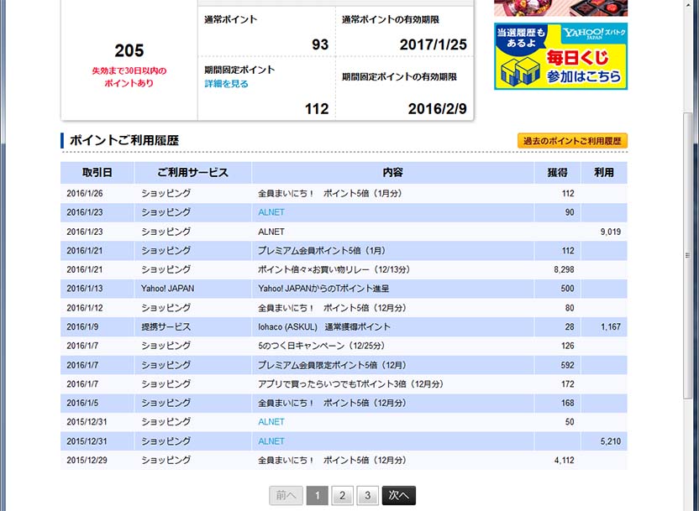The width and height of the screenshot is (699, 511).
Task: Open the 過去のポイントご利用履歴 button
Action: [572, 141]
